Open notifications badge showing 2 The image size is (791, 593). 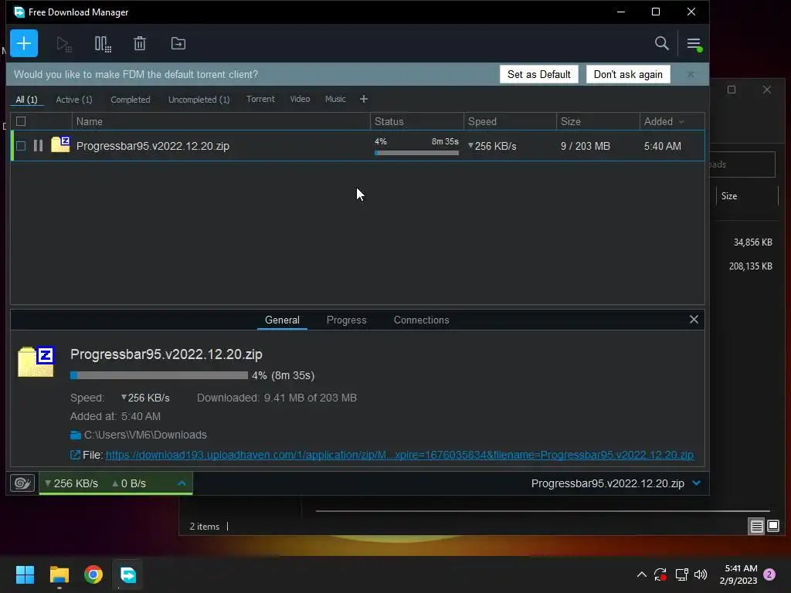coord(769,574)
